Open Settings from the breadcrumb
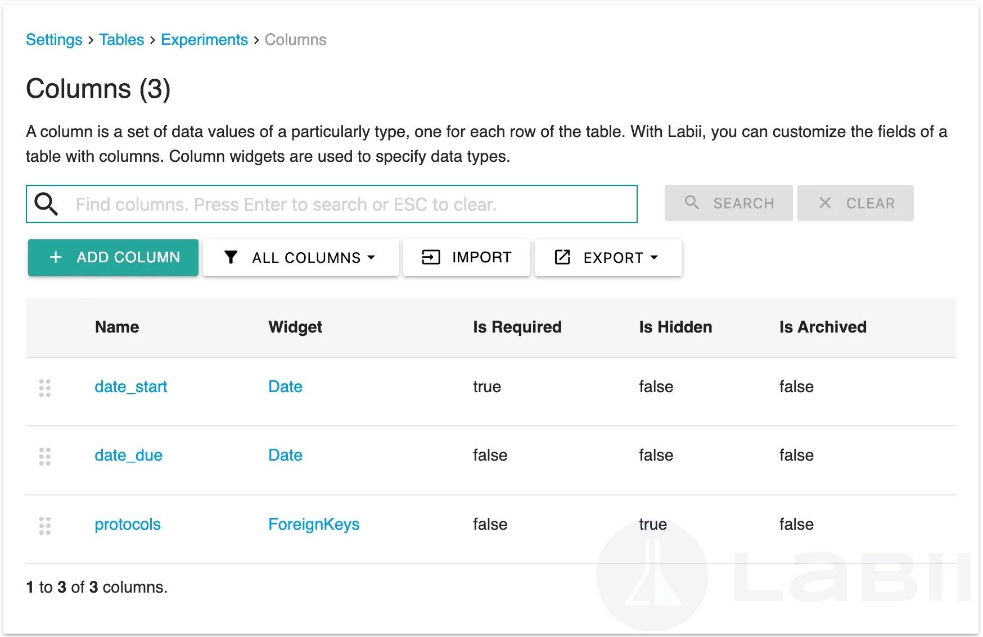983x637 pixels. click(x=54, y=39)
